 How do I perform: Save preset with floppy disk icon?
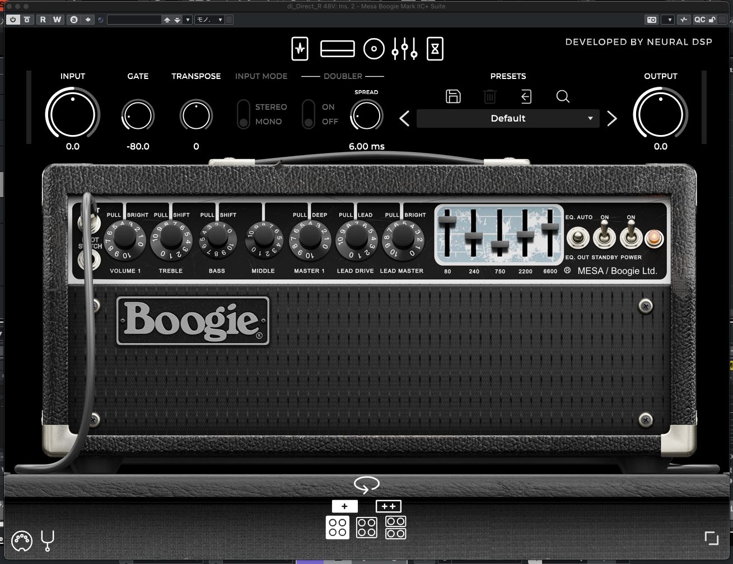point(453,96)
